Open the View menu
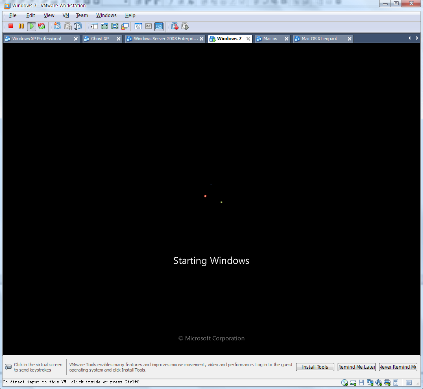The image size is (423, 389). coord(49,15)
